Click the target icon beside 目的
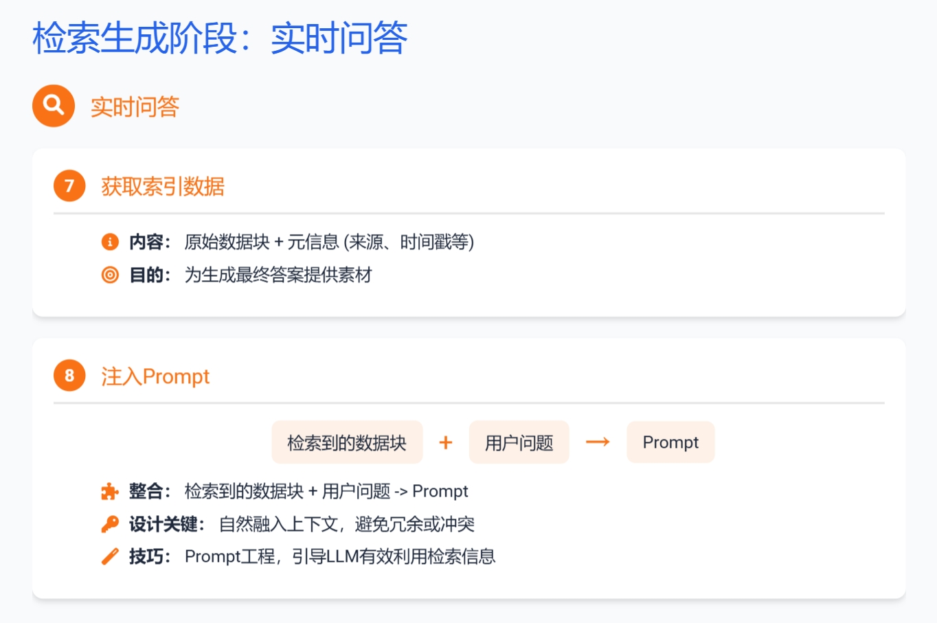The height and width of the screenshot is (623, 937). click(110, 275)
